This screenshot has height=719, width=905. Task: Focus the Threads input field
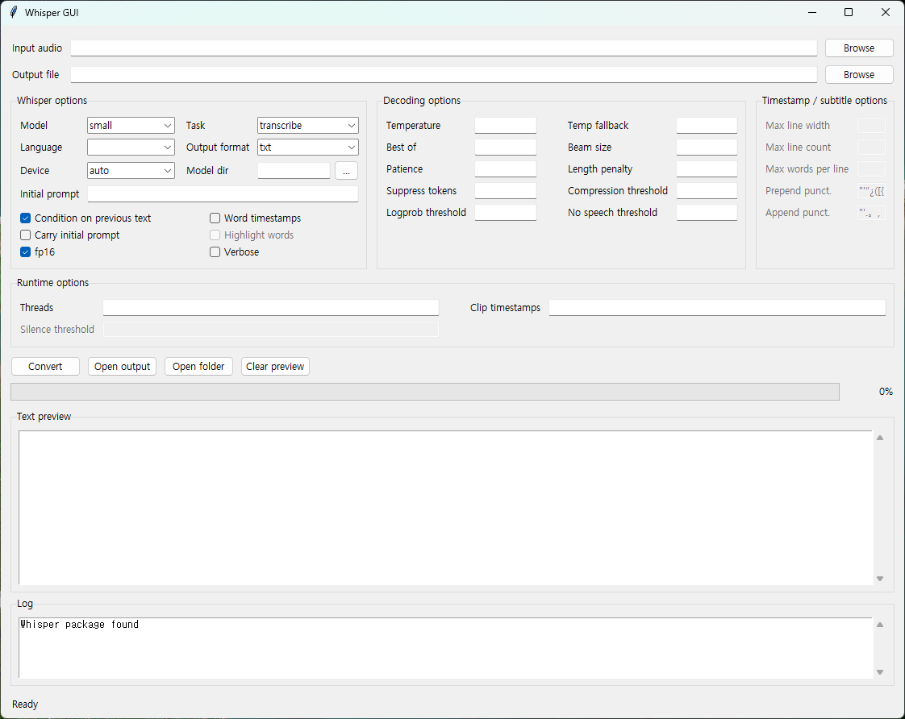click(x=271, y=307)
